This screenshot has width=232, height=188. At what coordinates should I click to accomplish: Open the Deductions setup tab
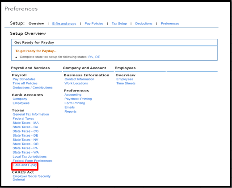tap(144, 24)
